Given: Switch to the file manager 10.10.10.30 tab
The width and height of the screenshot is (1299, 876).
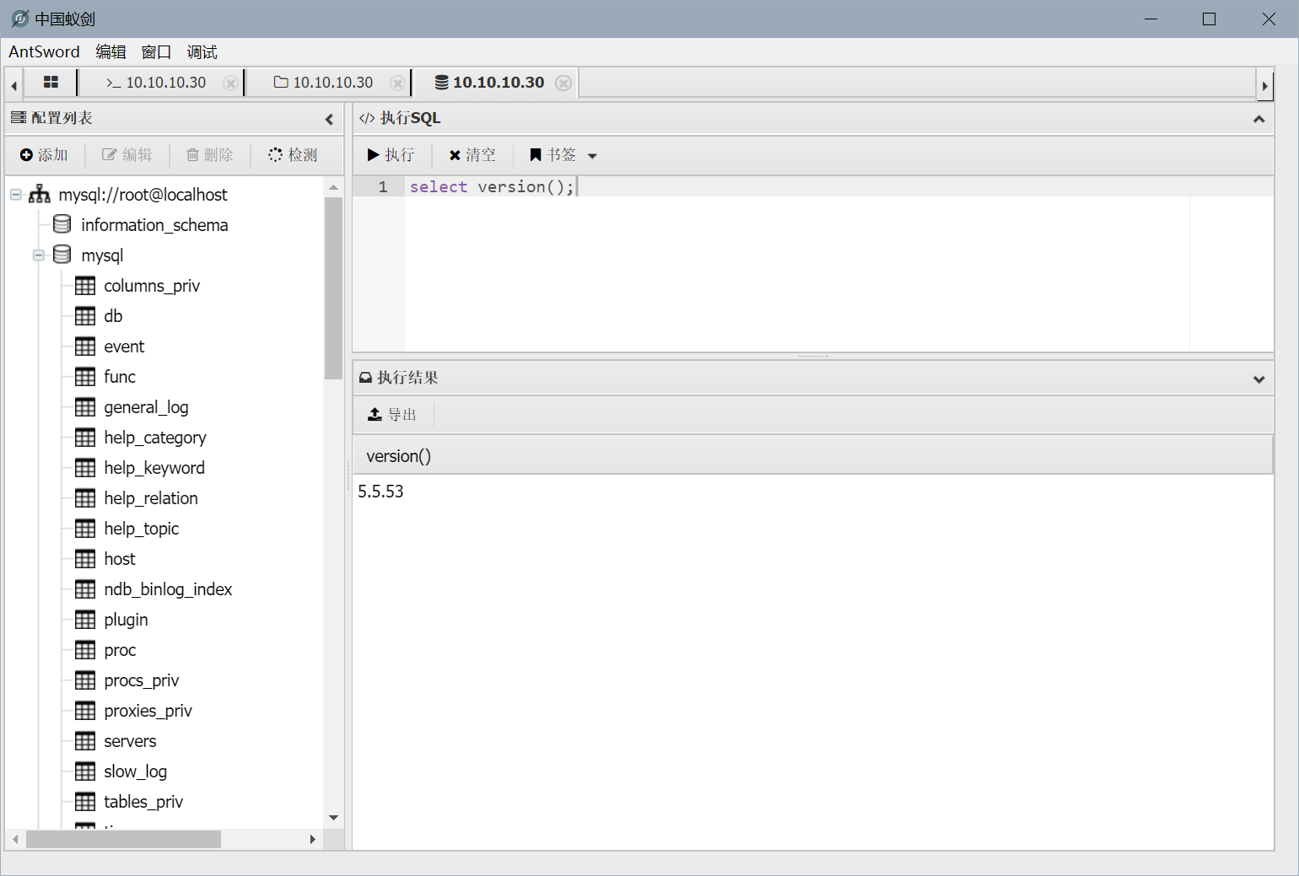Looking at the screenshot, I should tap(324, 83).
